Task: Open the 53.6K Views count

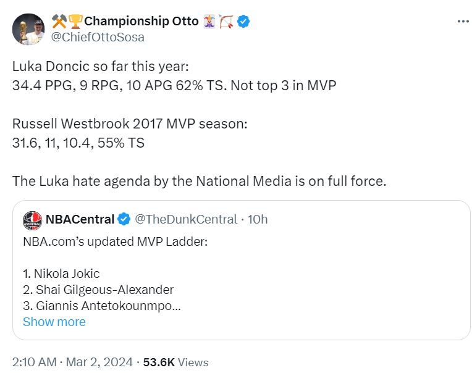Action: [x=175, y=363]
